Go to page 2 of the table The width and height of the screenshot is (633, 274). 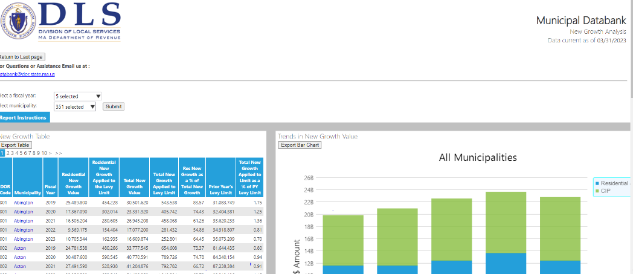(8, 154)
